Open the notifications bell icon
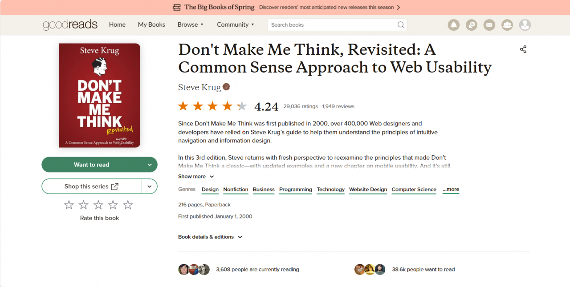 (x=453, y=25)
